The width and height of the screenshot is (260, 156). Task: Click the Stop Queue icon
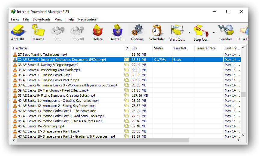tap(201, 30)
